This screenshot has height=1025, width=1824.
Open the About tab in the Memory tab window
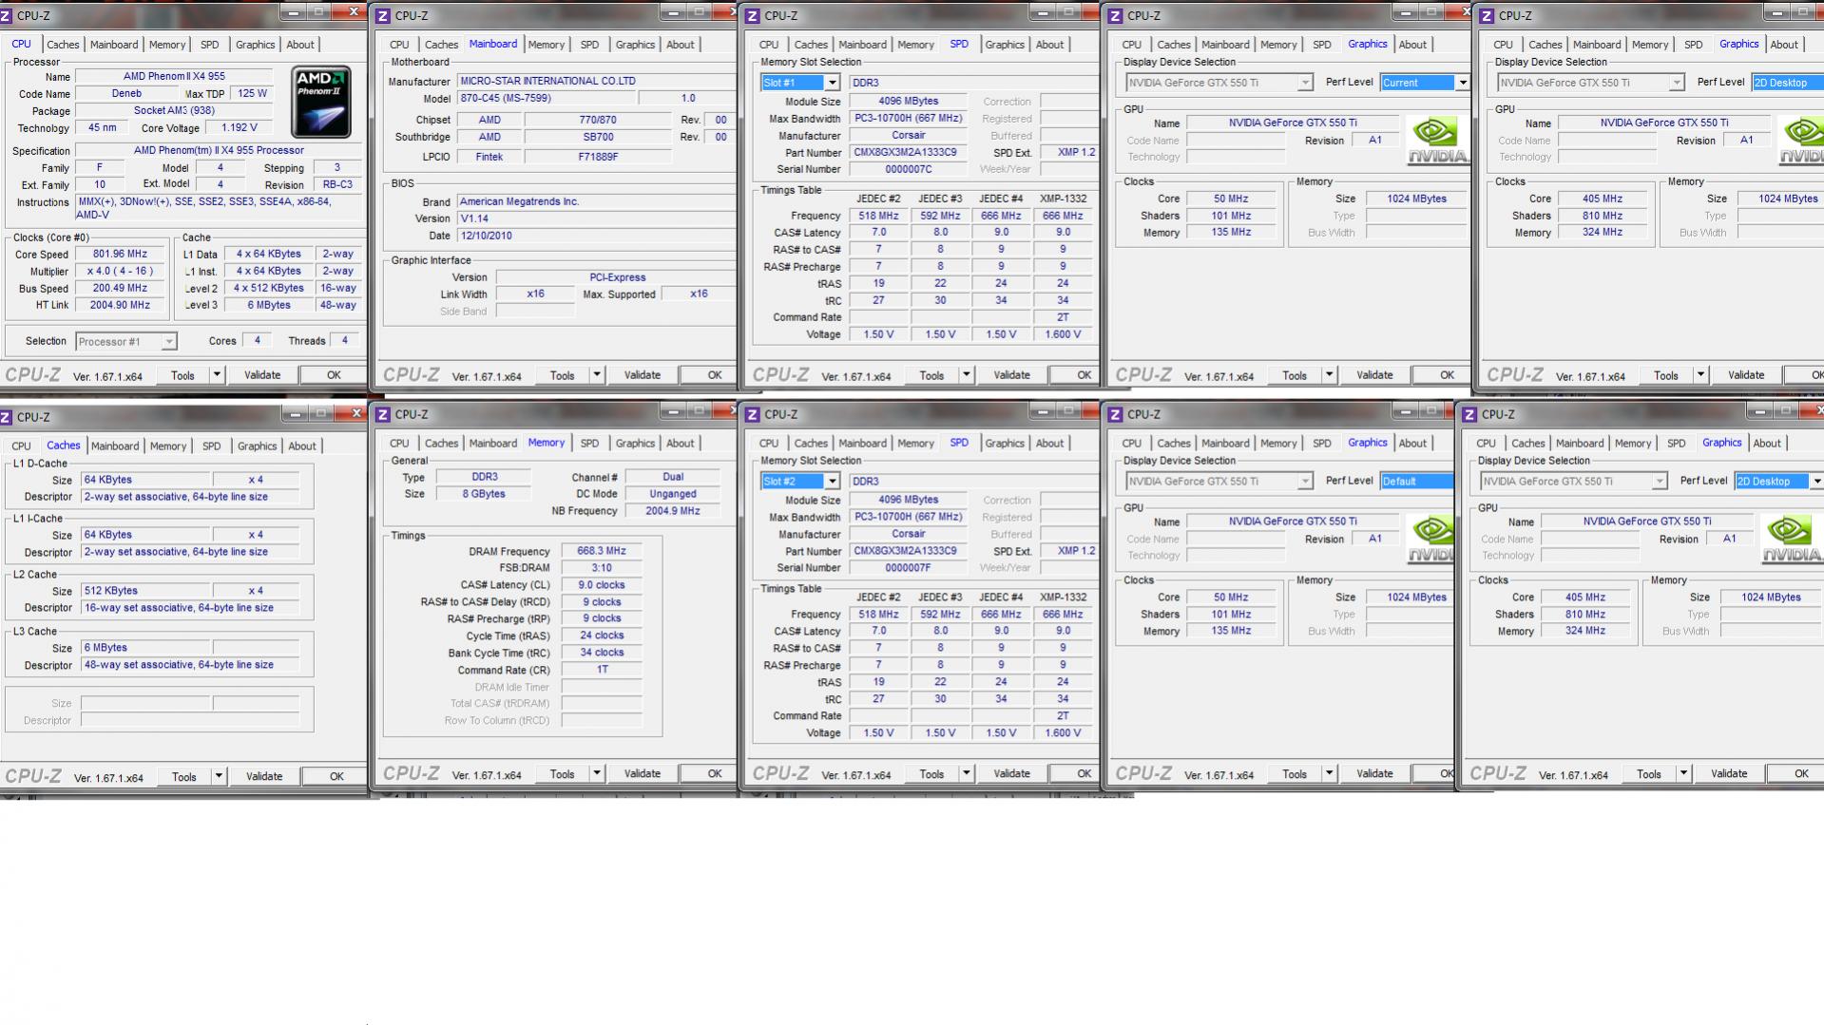pyautogui.click(x=680, y=444)
